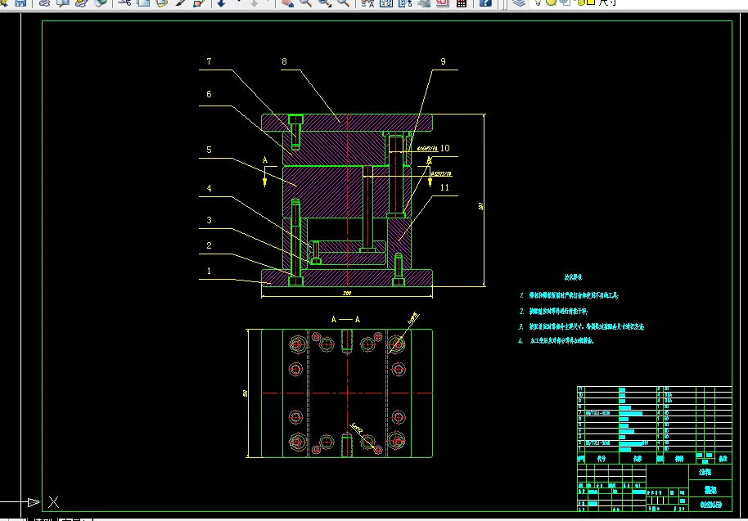
Task: Click the A—A section view label
Action: click(346, 319)
